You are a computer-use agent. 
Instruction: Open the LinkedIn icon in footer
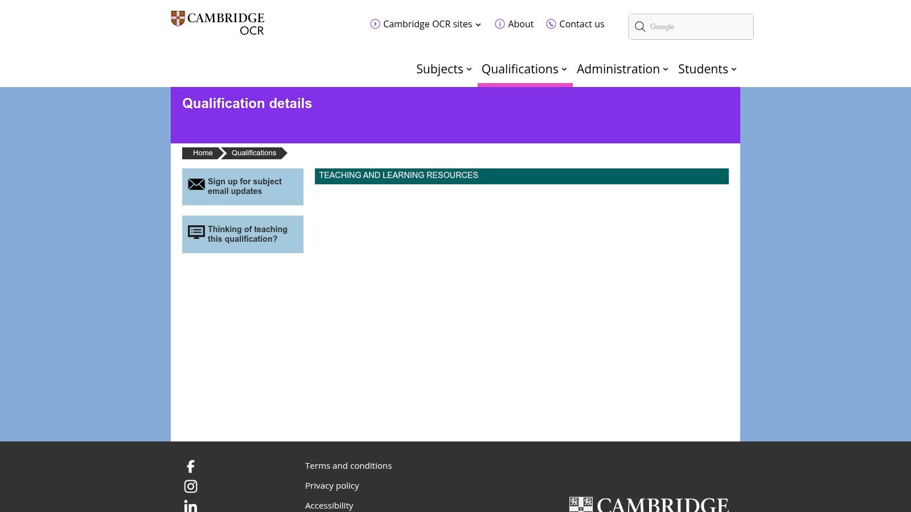191,506
